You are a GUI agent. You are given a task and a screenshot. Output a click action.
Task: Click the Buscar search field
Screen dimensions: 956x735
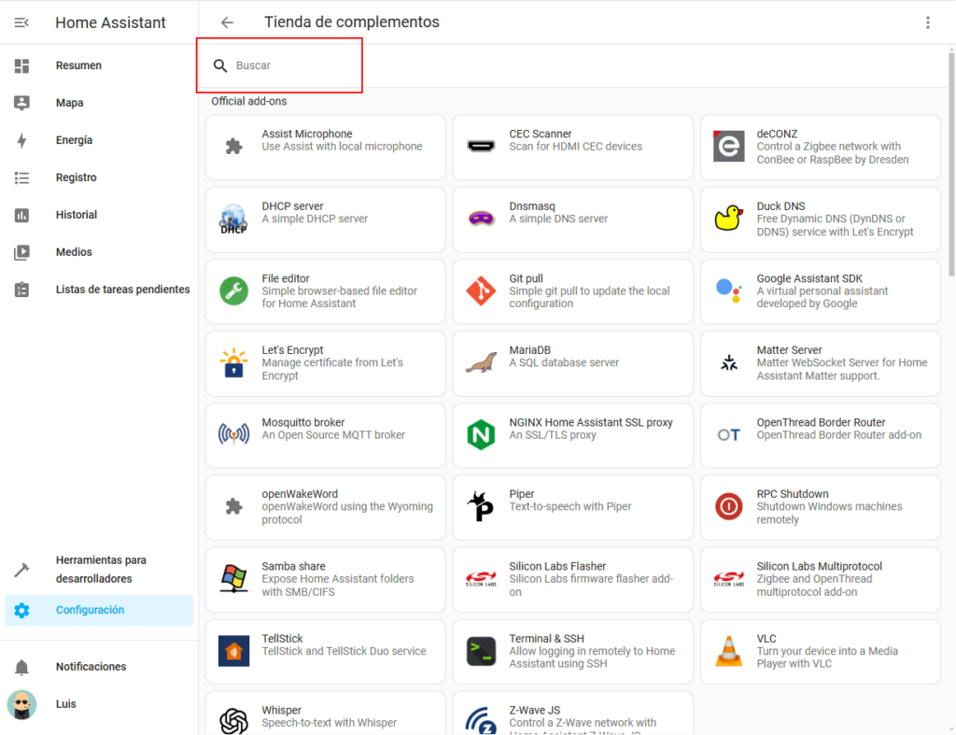[289, 66]
